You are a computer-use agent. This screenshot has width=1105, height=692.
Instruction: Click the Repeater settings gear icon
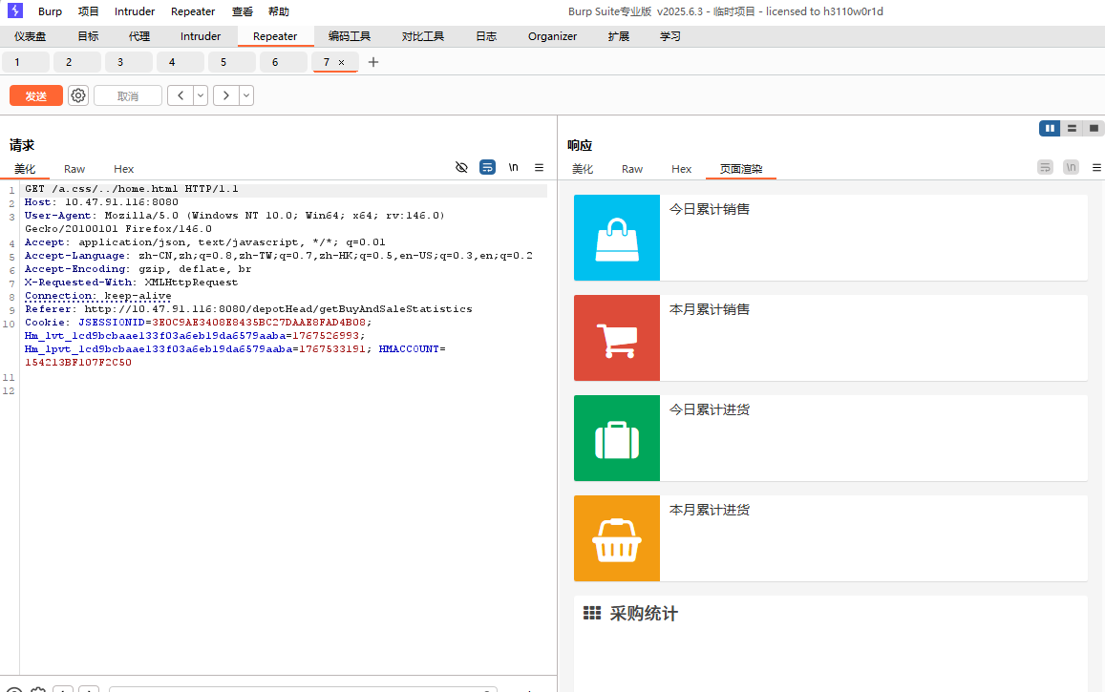point(78,95)
